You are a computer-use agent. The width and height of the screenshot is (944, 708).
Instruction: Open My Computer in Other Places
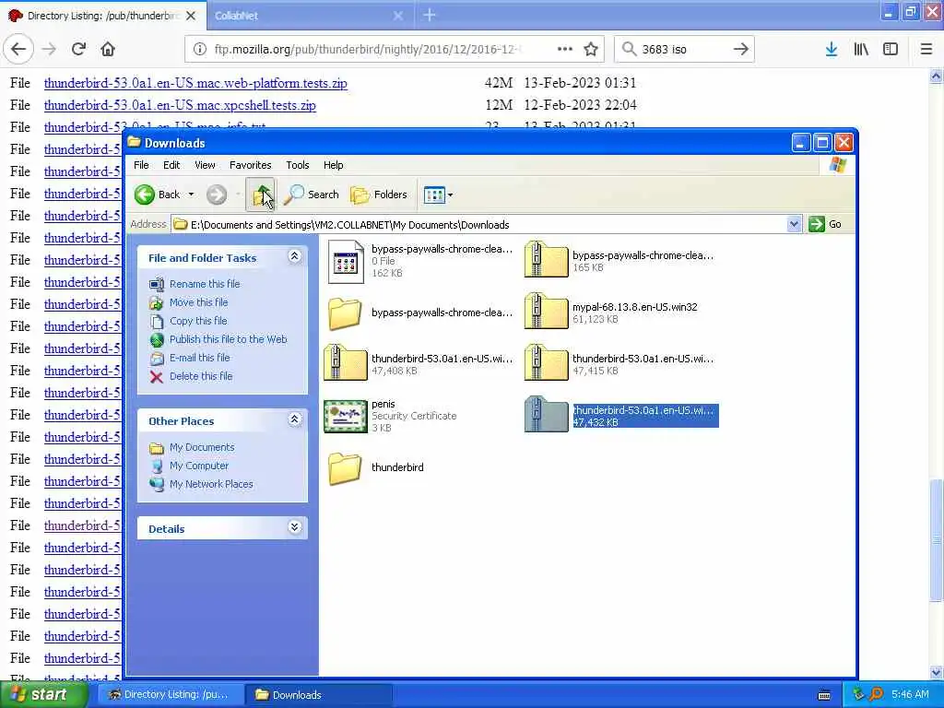click(x=199, y=466)
